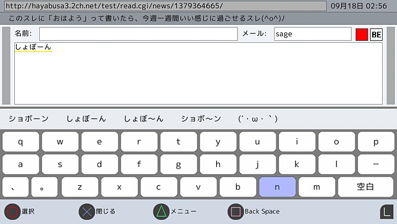The width and height of the screenshot is (397, 224).
Task: Tap the 。 period key
Action: pyautogui.click(x=43, y=187)
